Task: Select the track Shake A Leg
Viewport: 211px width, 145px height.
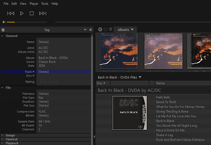Action: coord(165,135)
